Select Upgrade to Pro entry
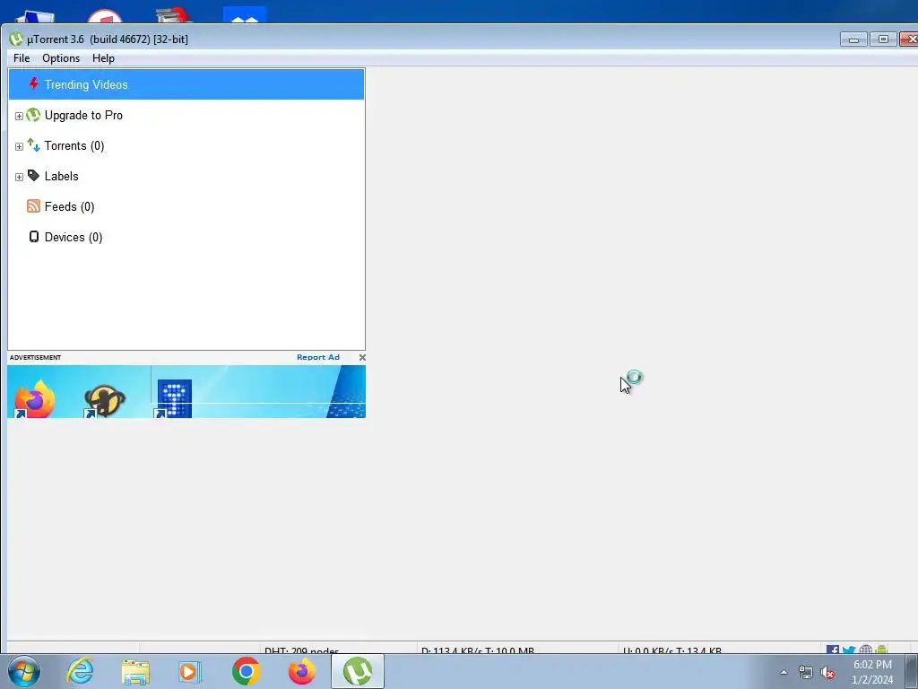The height and width of the screenshot is (689, 918). coord(83,116)
